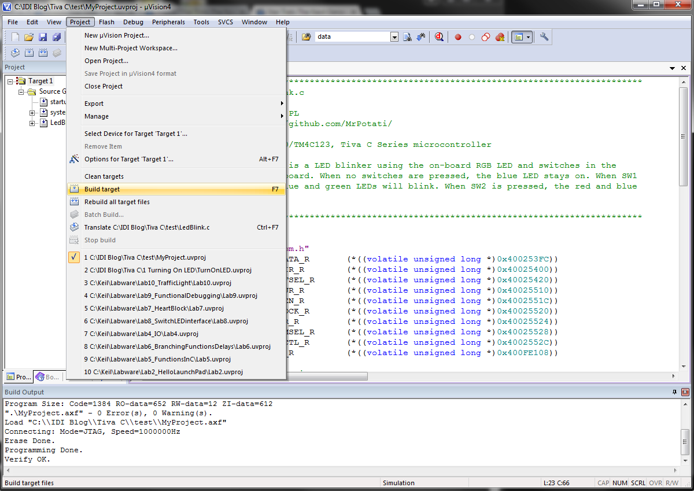Open the data search dropdown arrow
The width and height of the screenshot is (694, 491).
394,36
